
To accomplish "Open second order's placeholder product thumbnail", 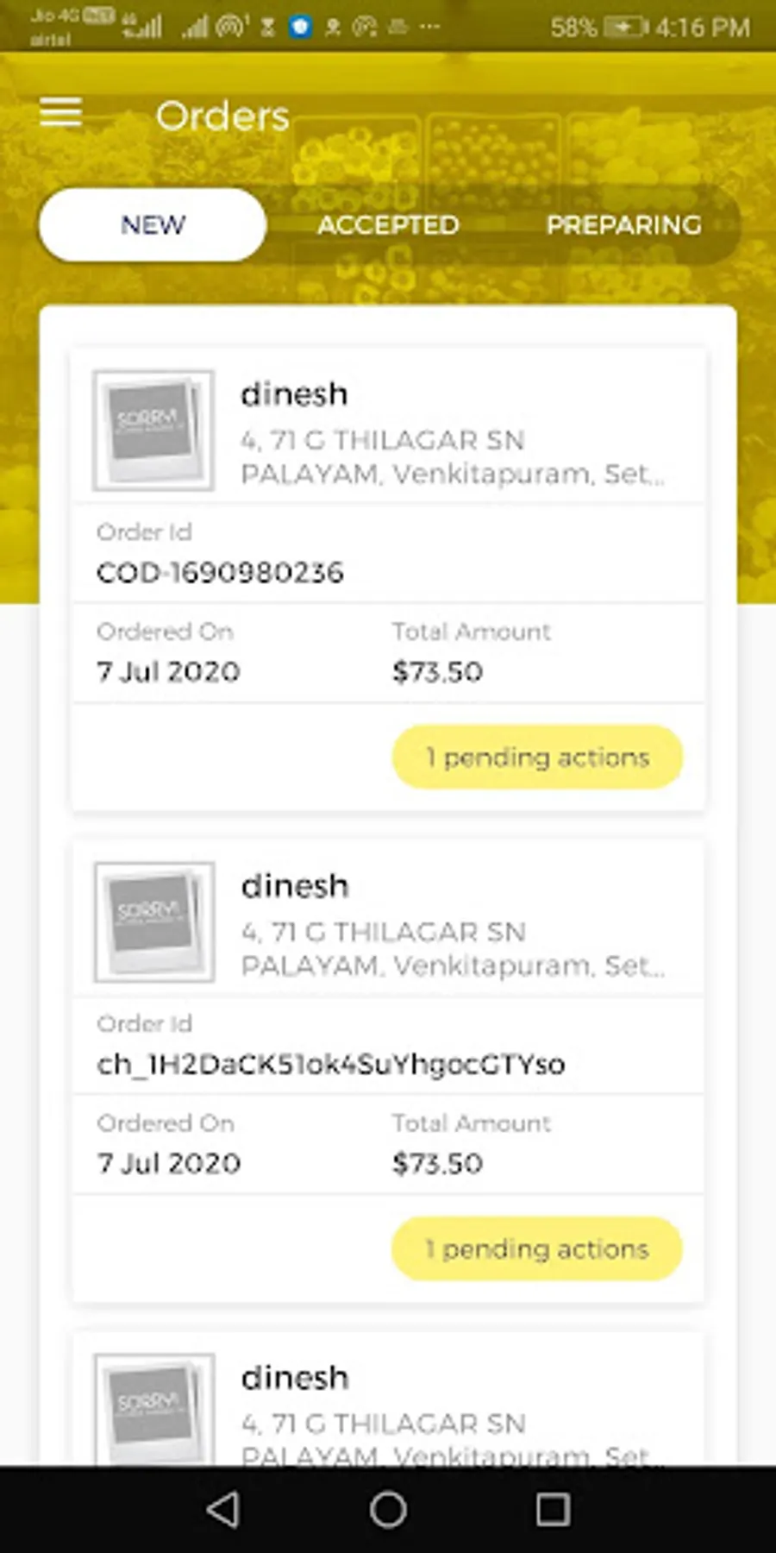I will coord(153,922).
